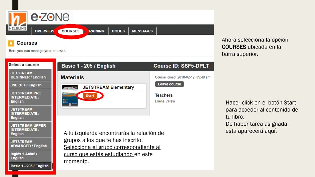Viewport: 315px width, 177px height.
Task: Click the Helbling logo icon
Action: [x=18, y=21]
